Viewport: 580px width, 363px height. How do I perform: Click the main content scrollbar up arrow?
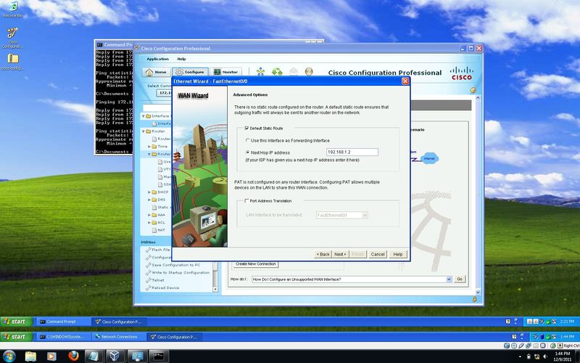click(478, 98)
